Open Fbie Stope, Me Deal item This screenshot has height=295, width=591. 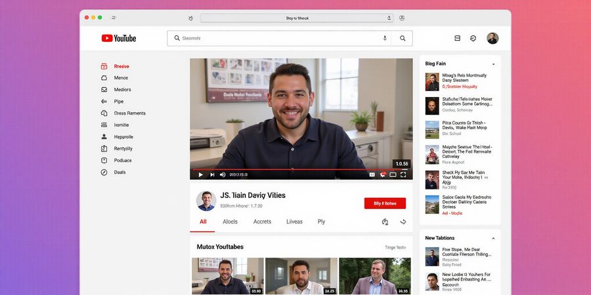click(459, 257)
